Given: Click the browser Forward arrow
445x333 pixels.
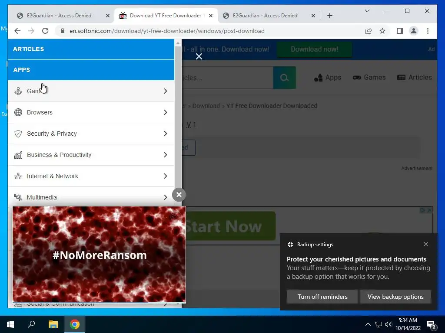Looking at the screenshot, I should 31,31.
